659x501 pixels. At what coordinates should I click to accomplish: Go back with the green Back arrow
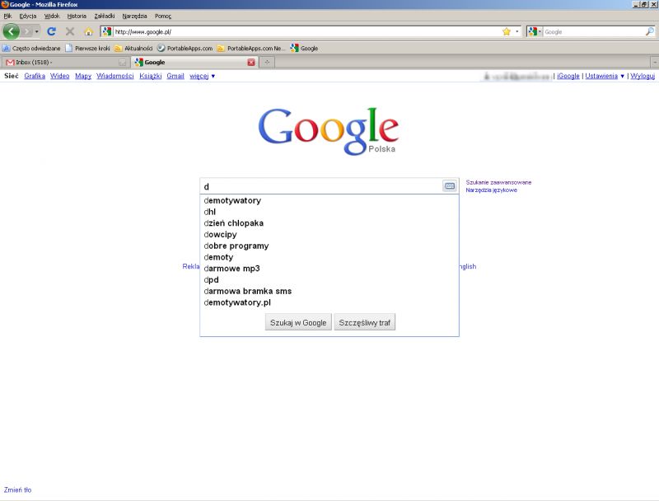[x=11, y=31]
